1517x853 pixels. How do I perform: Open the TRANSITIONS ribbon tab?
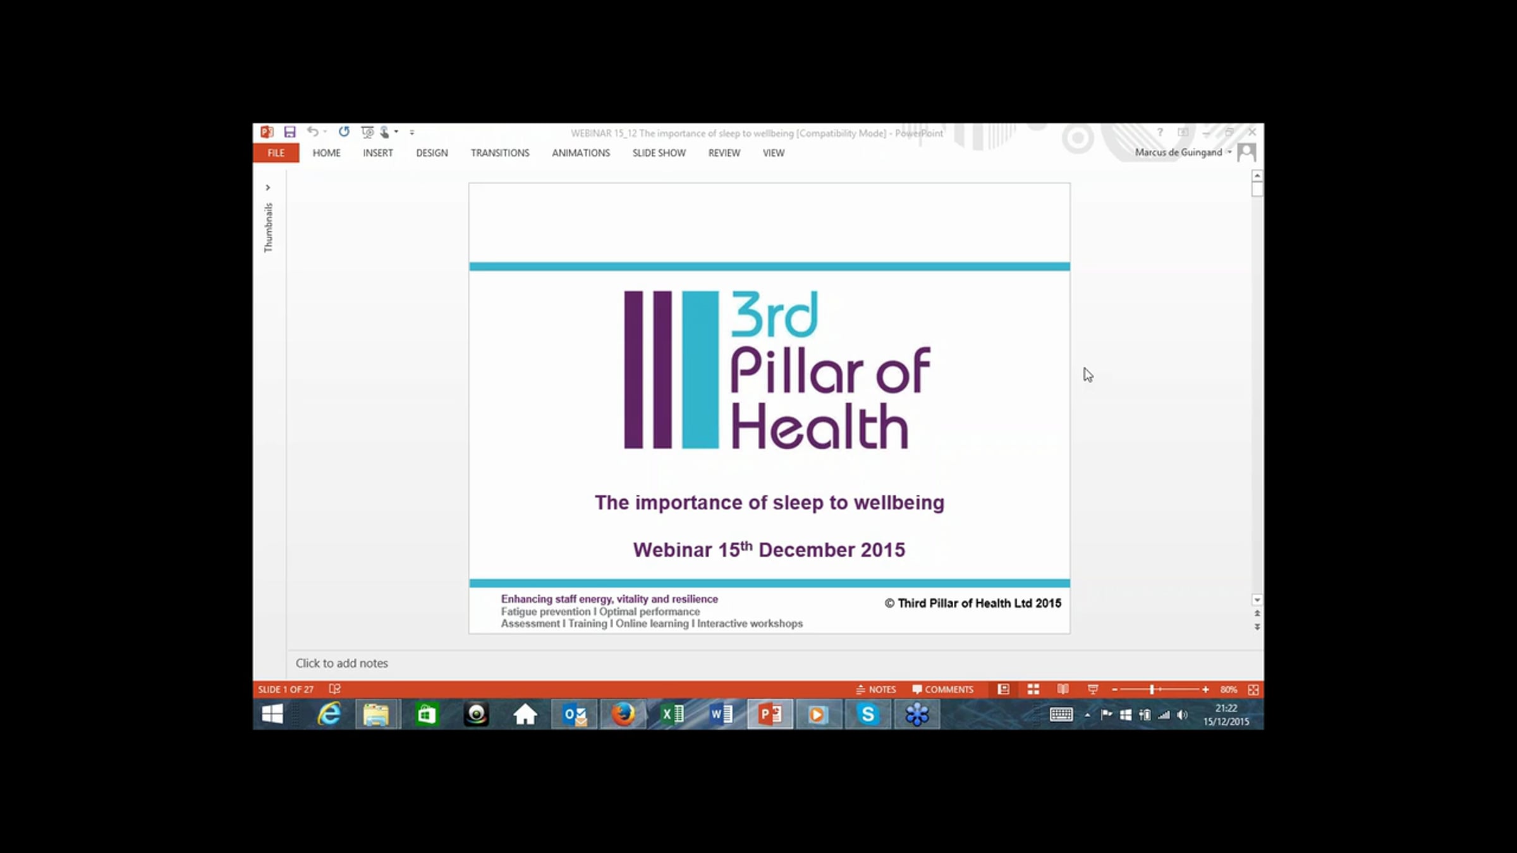(500, 153)
